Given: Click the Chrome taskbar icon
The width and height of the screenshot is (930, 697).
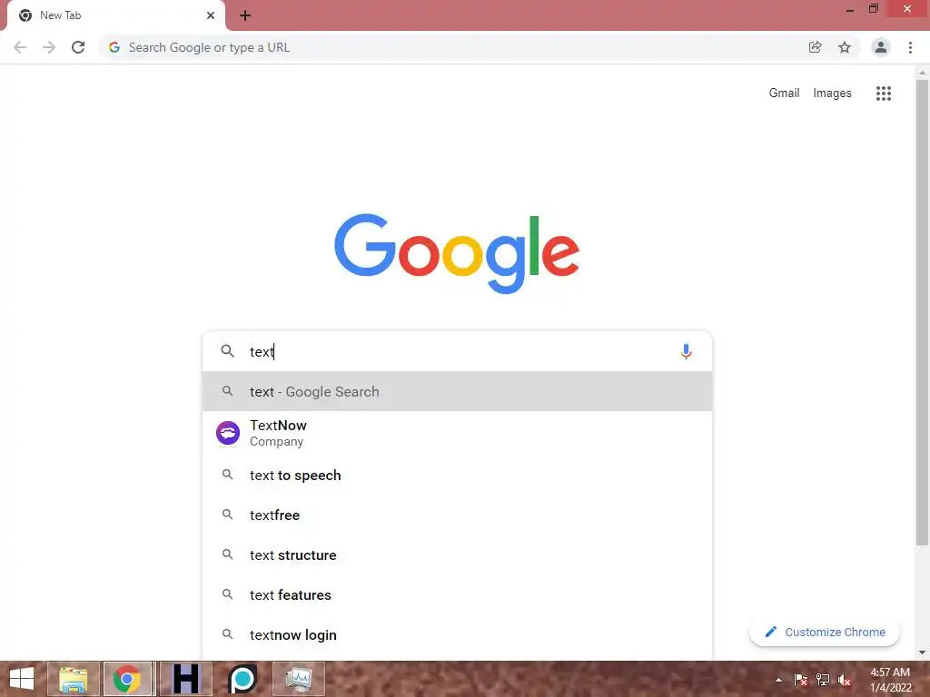Looking at the screenshot, I should [x=127, y=679].
